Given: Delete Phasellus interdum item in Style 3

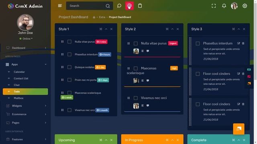Looking at the screenshot, I should (x=243, y=43).
